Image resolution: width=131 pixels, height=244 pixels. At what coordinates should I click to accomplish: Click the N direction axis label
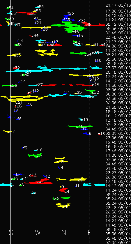click(x=64, y=233)
